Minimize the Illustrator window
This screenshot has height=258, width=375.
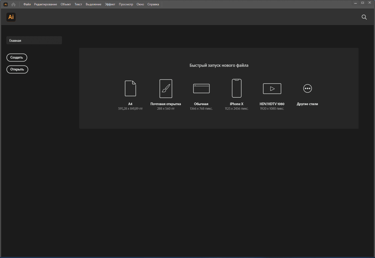point(356,3)
